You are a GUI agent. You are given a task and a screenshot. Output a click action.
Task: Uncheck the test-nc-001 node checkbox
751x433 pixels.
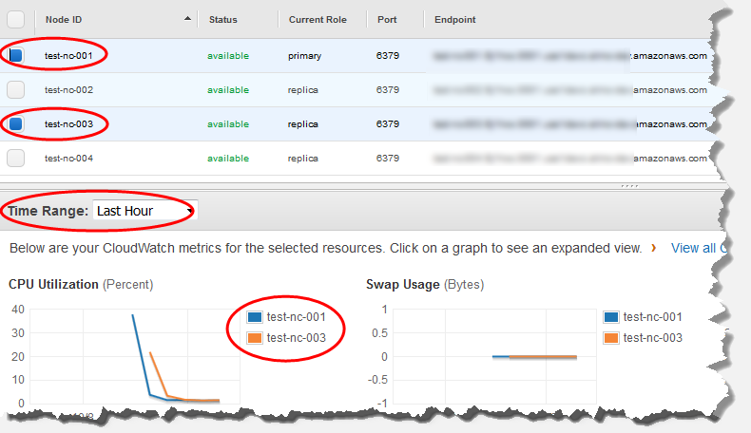(16, 56)
